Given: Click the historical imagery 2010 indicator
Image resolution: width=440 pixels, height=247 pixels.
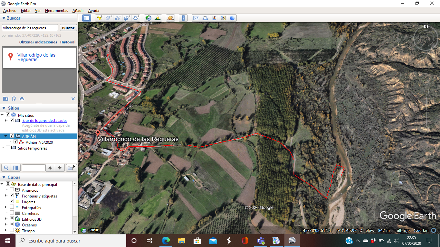Looking at the screenshot, I should [x=94, y=230].
